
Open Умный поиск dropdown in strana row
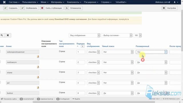tap(118, 72)
